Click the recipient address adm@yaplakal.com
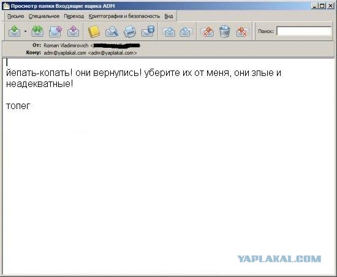This screenshot has height=277, width=337. pos(90,53)
